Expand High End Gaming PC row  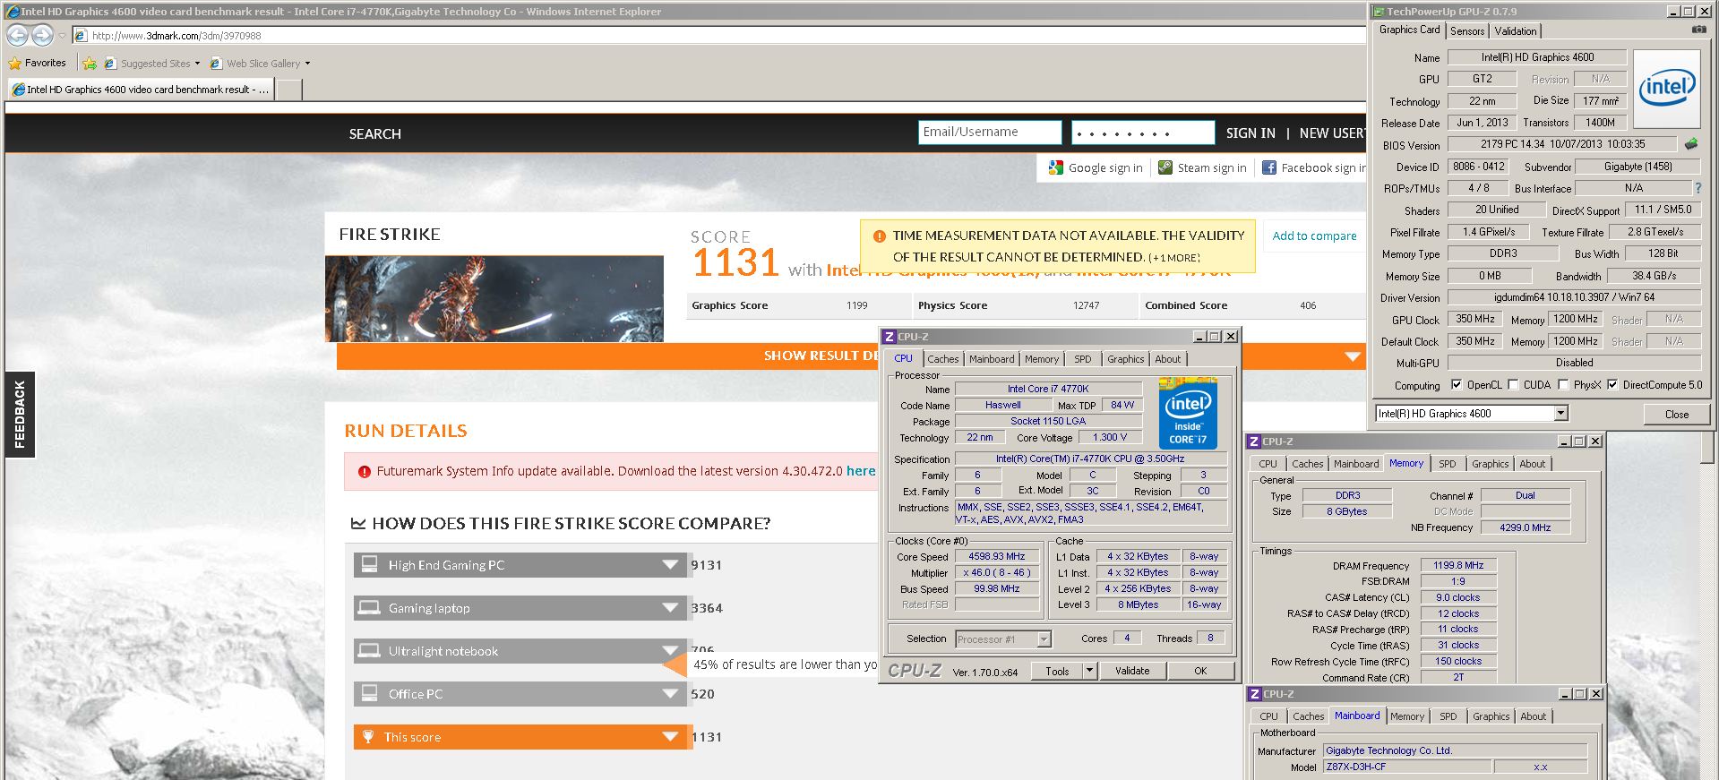pyautogui.click(x=669, y=565)
